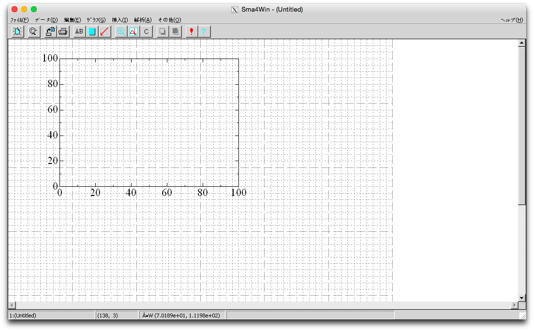Create a new graph document
534x331 pixels.
point(17,31)
